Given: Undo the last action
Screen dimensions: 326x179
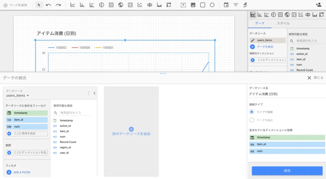Looking at the screenshot, I should (48, 5).
